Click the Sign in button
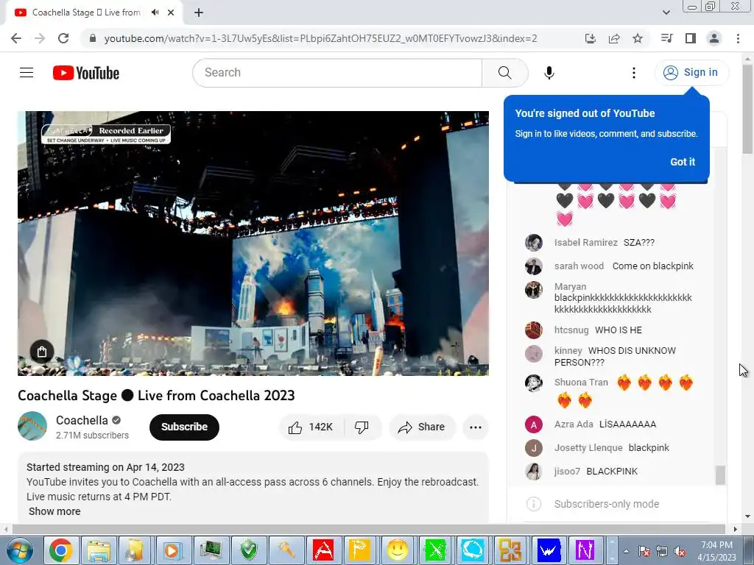 tap(691, 73)
